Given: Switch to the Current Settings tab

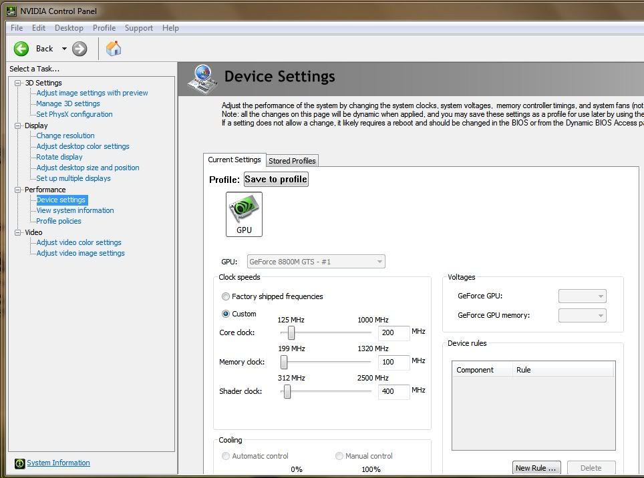Looking at the screenshot, I should 234,160.
